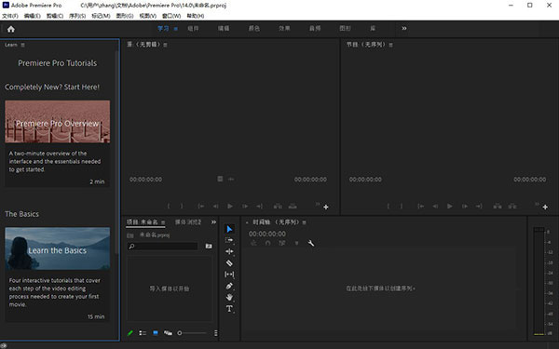Screen dimensions: 559x349
Task: Play the Program monitor sequence
Action: (x=450, y=206)
